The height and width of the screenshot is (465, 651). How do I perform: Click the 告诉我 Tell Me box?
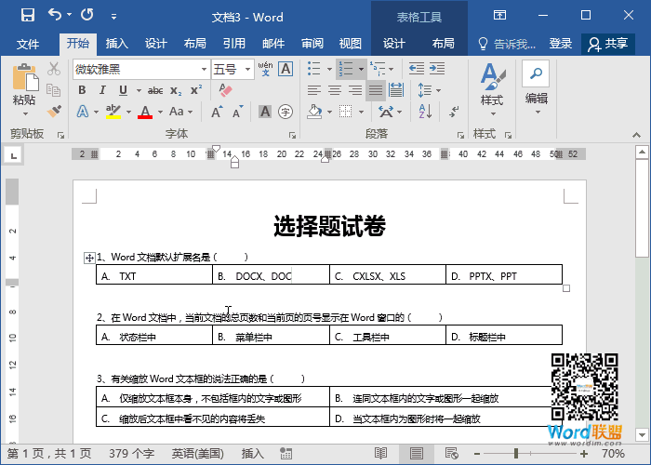coord(507,44)
